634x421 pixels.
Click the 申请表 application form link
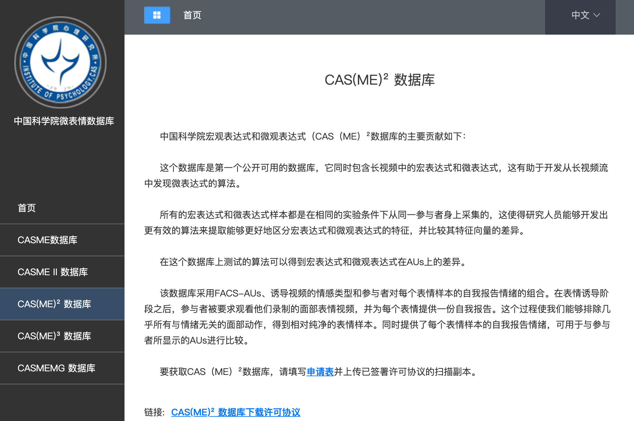[x=320, y=372]
